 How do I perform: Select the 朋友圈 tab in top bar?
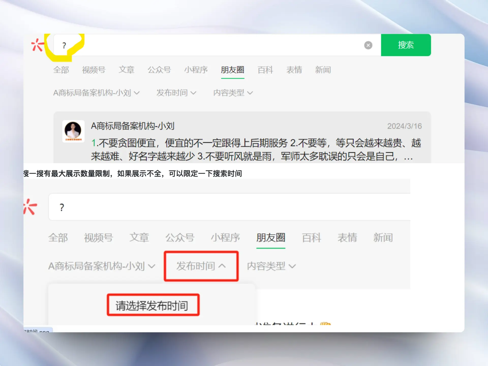pyautogui.click(x=232, y=70)
